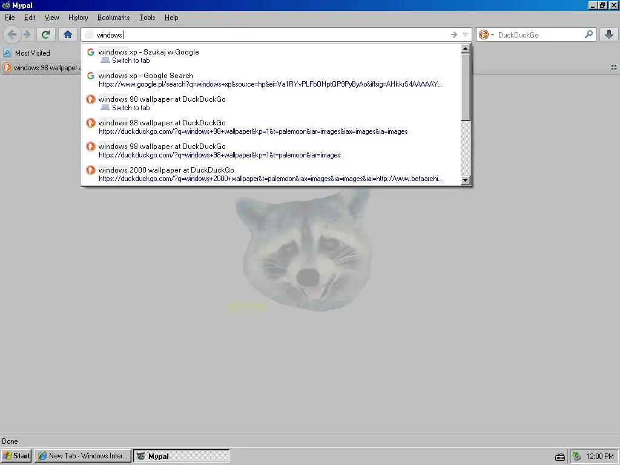Screen dimensions: 620x465
Task: Open the File menu
Action: pos(10,18)
